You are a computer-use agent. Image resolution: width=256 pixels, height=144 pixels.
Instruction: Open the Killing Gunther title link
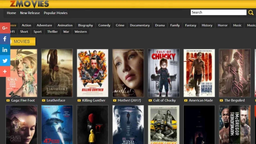pyautogui.click(x=94, y=100)
